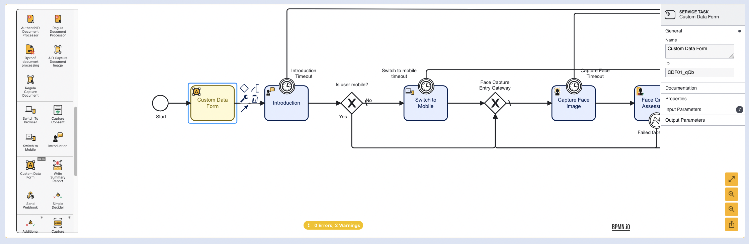Choose Xproof document processing from palette

[x=30, y=55]
